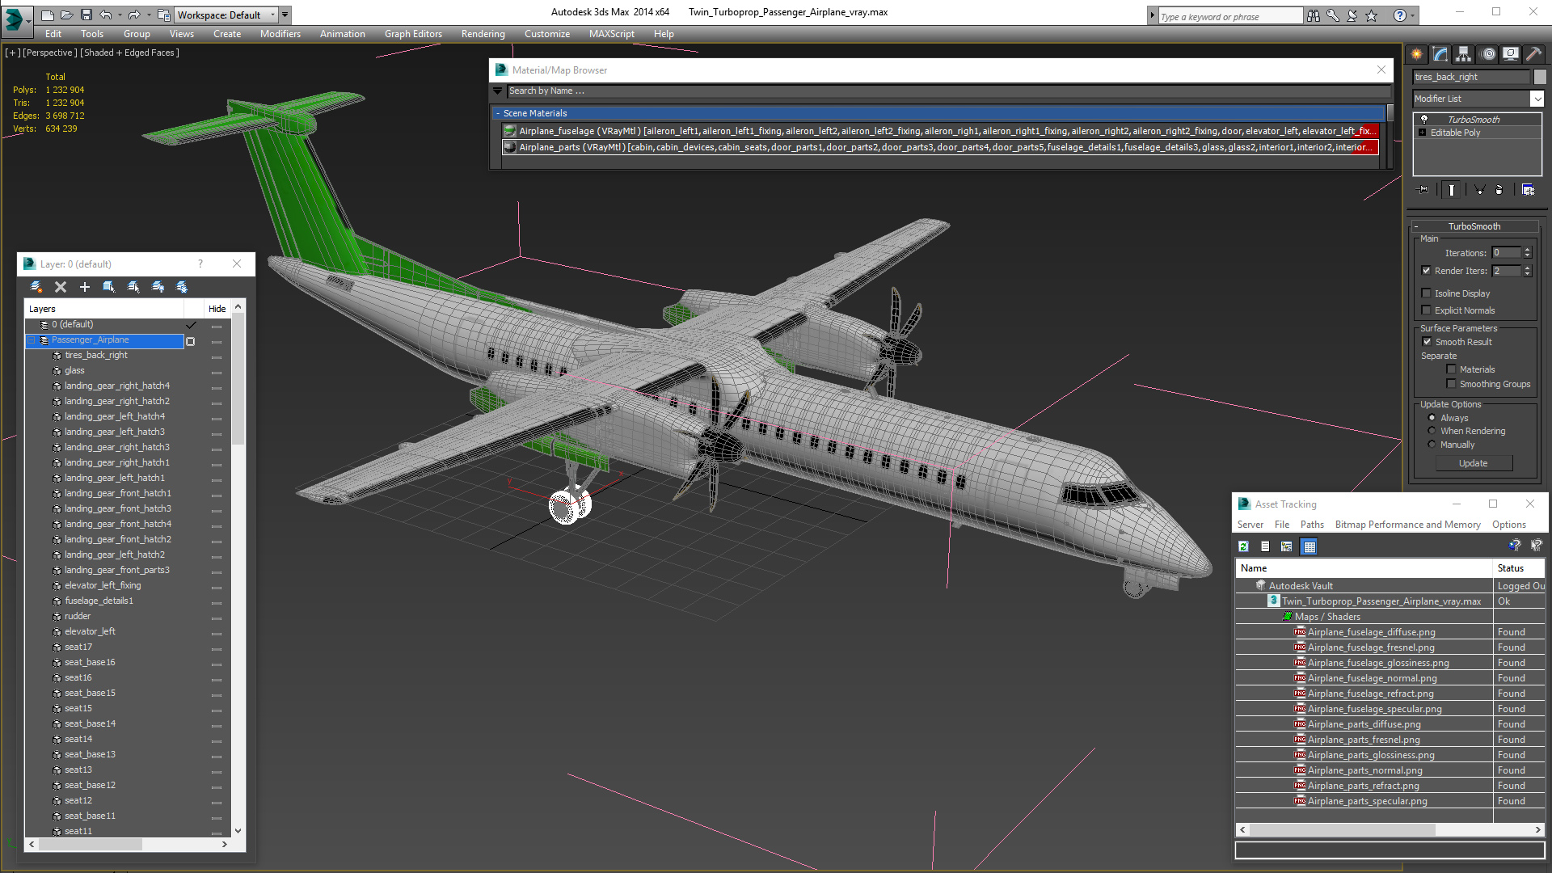
Task: Remove modifier from stack icon
Action: pos(1499,190)
